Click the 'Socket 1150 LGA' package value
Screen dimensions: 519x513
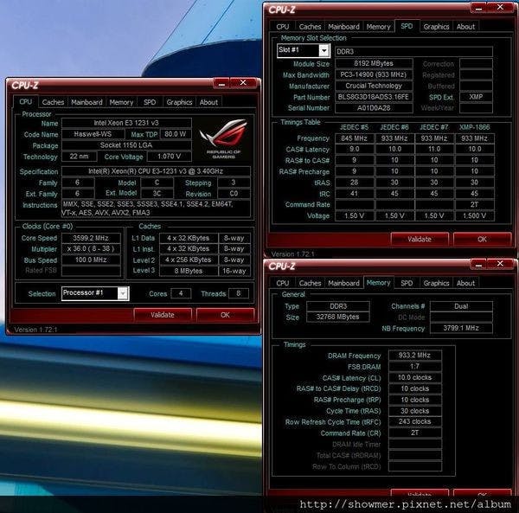[126, 145]
